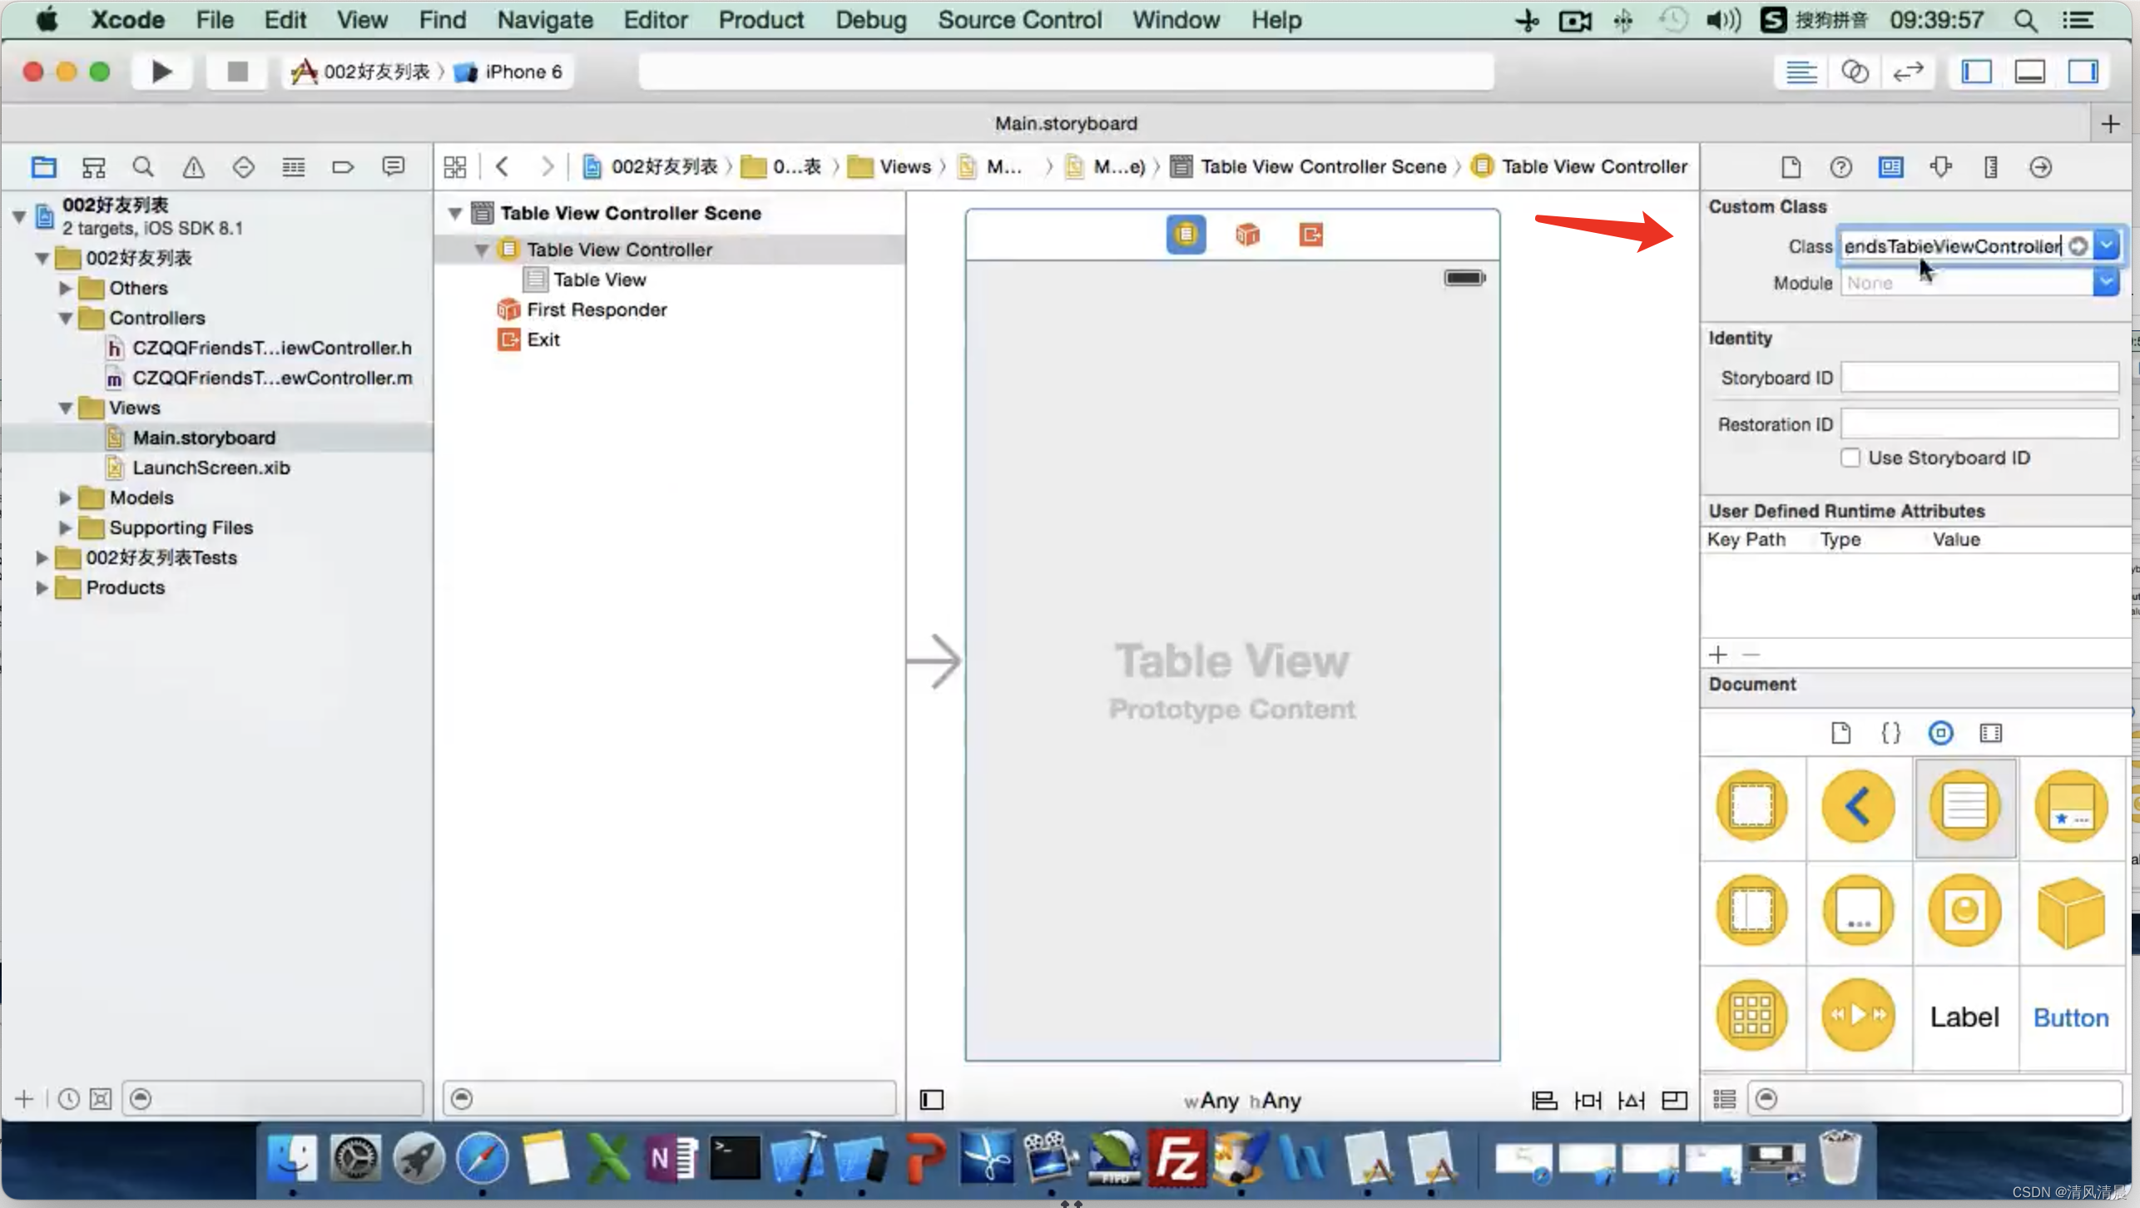Select the Attributes Inspector icon

1940,166
